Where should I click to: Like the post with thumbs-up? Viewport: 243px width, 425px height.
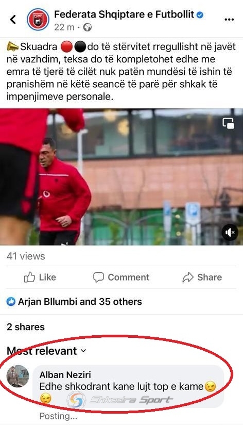pos(40,277)
